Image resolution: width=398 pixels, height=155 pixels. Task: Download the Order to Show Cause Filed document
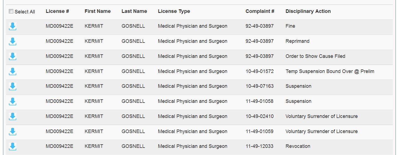click(x=12, y=57)
